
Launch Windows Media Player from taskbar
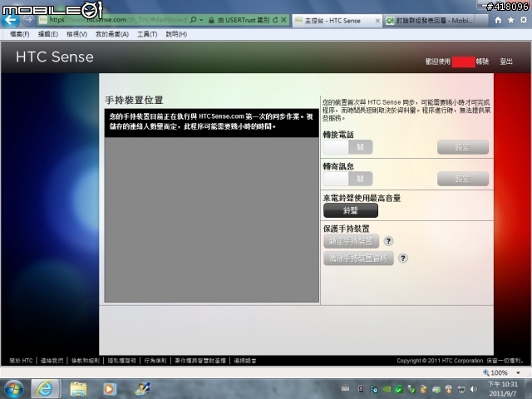(109, 389)
